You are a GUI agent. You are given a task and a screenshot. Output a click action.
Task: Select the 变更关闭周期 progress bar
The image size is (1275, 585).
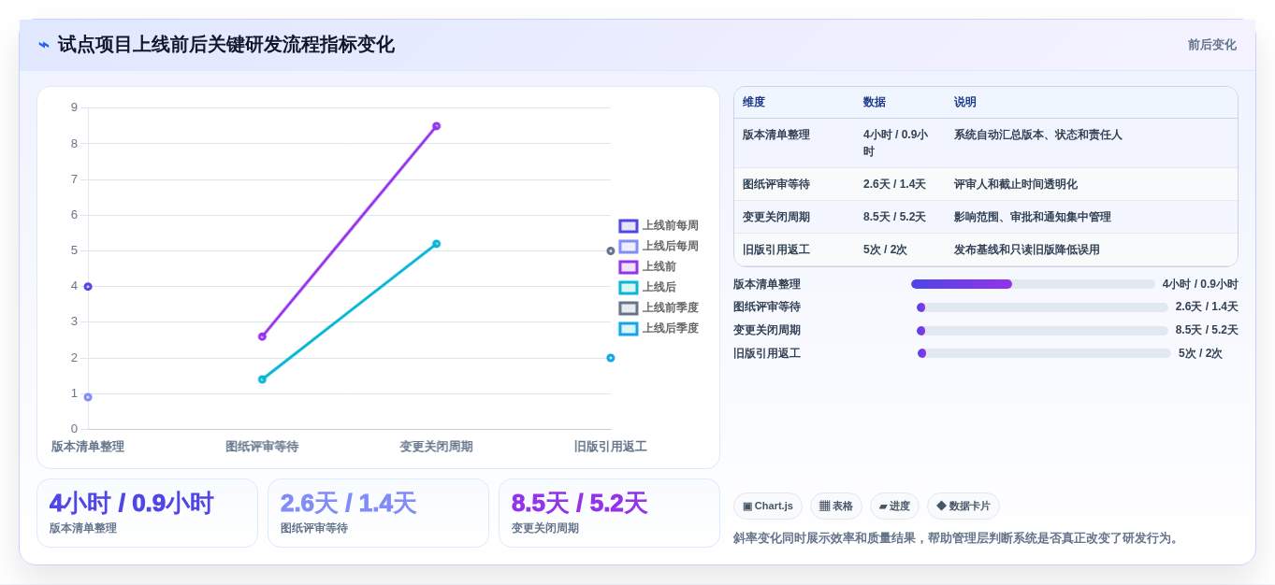1042,331
